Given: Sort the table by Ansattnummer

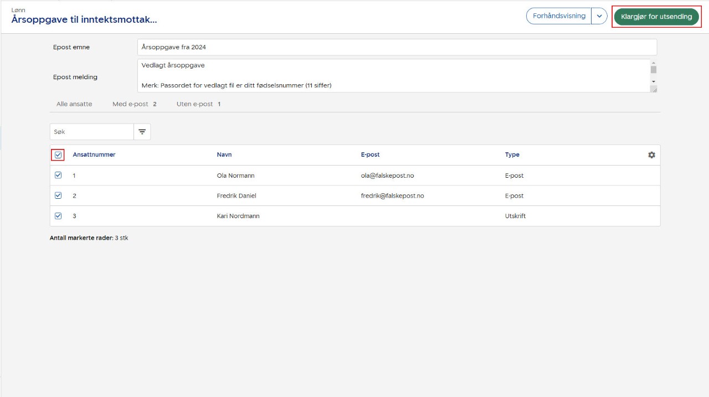Looking at the screenshot, I should pos(94,154).
